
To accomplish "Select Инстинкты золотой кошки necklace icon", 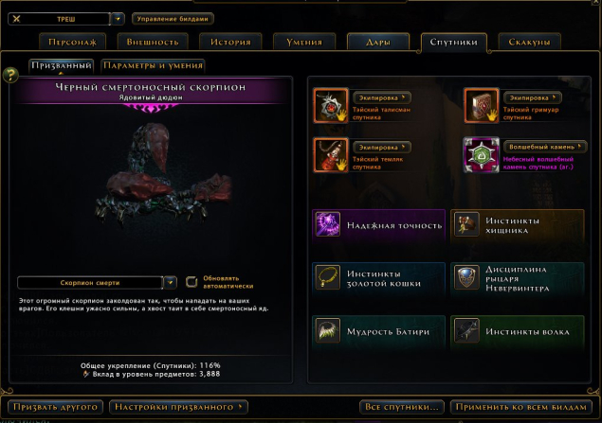I will click(x=327, y=277).
